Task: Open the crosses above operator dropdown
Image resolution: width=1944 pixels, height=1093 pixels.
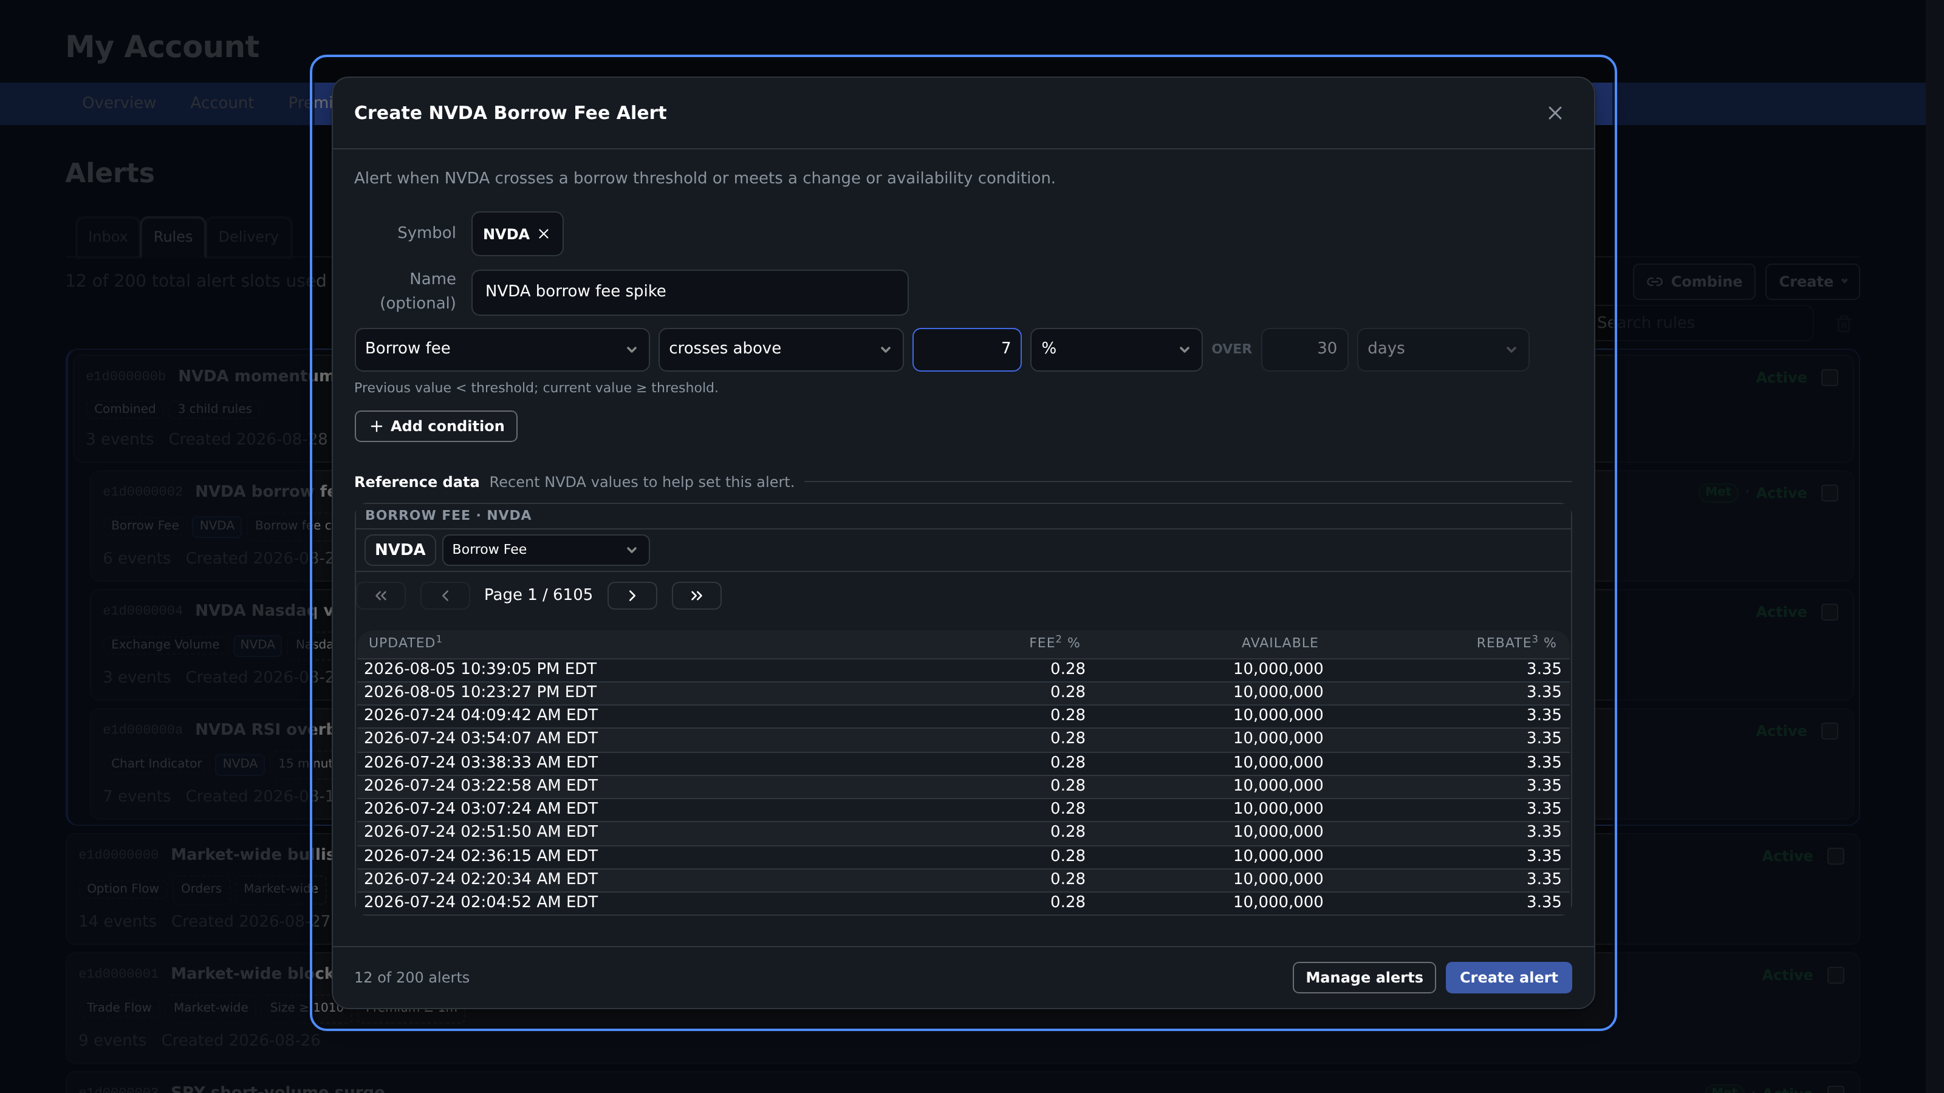Action: (x=780, y=349)
